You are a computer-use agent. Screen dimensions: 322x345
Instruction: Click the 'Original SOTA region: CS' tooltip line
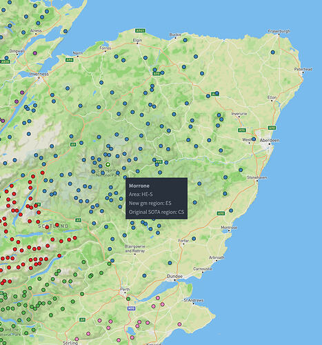pyautogui.click(x=157, y=212)
